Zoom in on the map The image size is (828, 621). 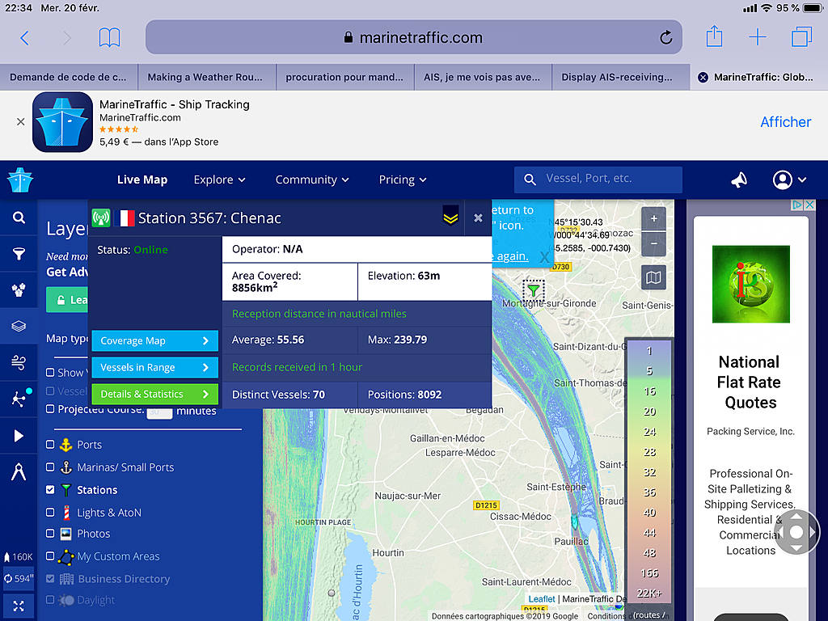click(653, 218)
